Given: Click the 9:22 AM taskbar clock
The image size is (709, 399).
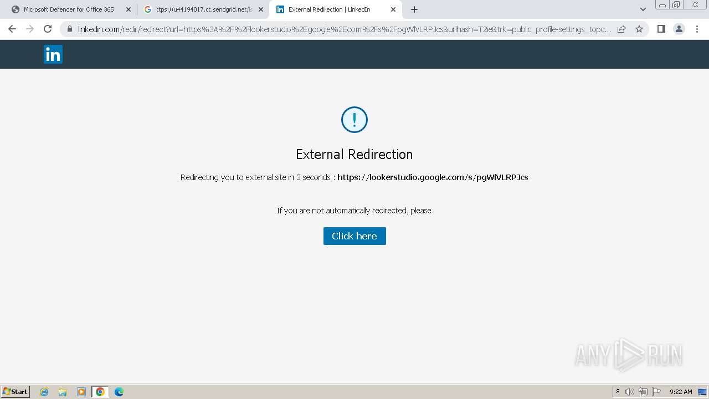Looking at the screenshot, I should 681,392.
